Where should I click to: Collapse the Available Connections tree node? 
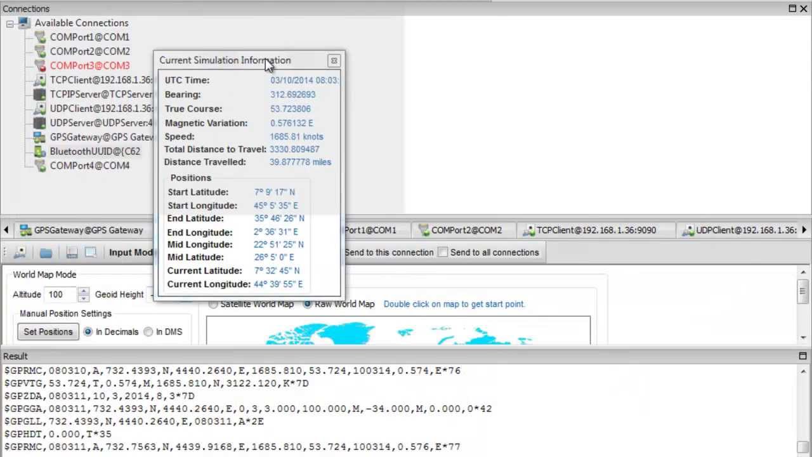click(10, 23)
